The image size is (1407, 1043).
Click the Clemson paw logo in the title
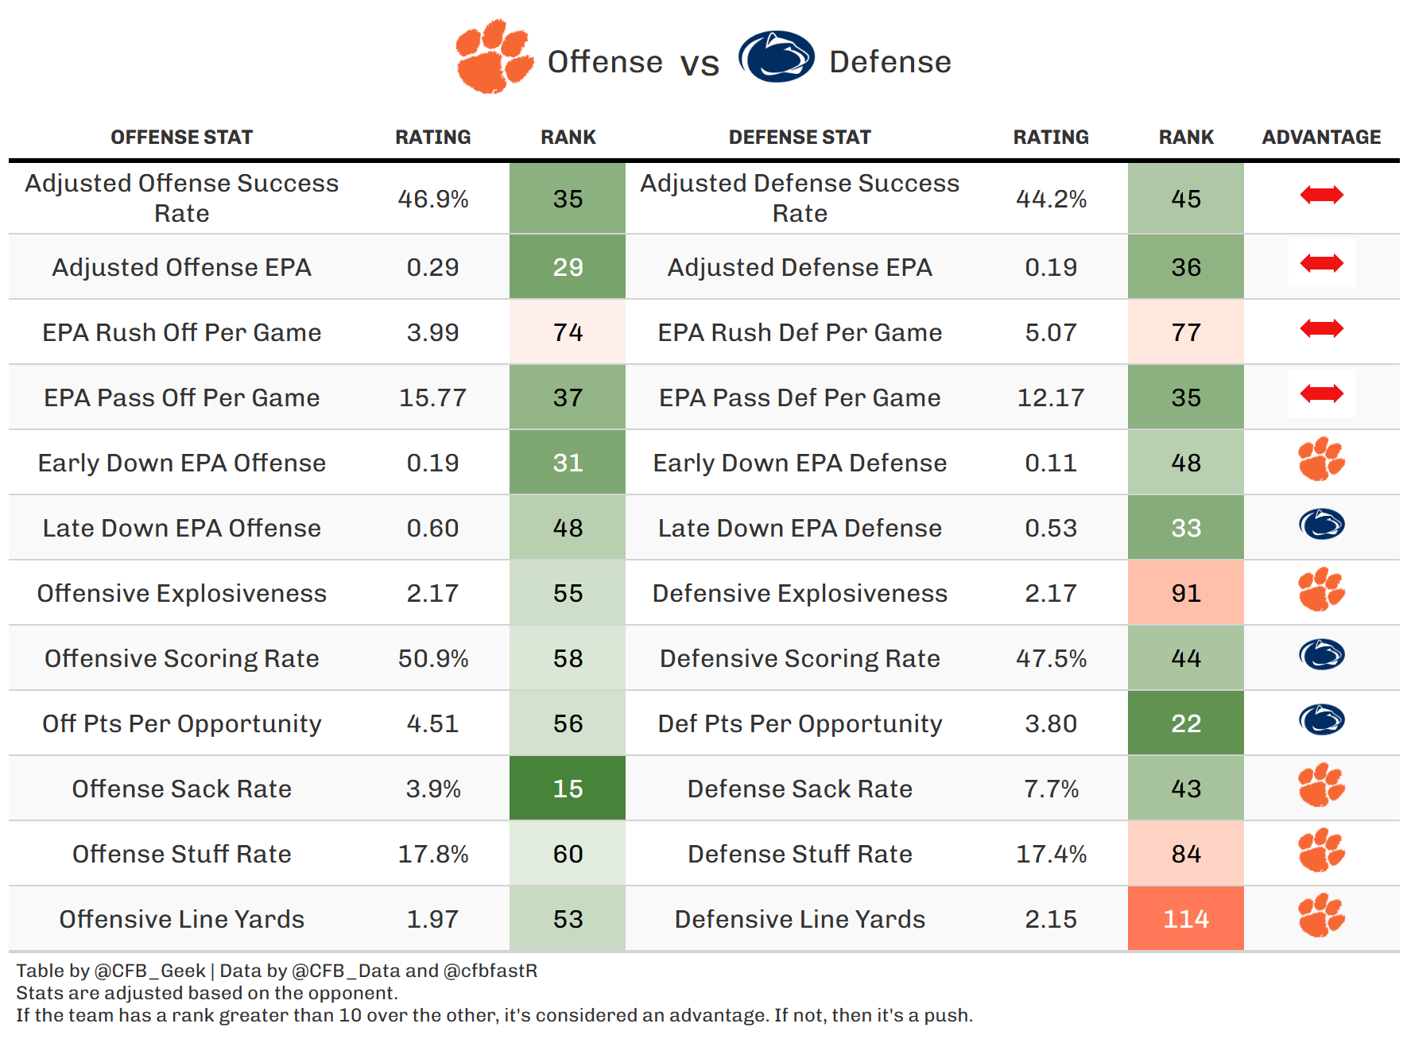[494, 57]
